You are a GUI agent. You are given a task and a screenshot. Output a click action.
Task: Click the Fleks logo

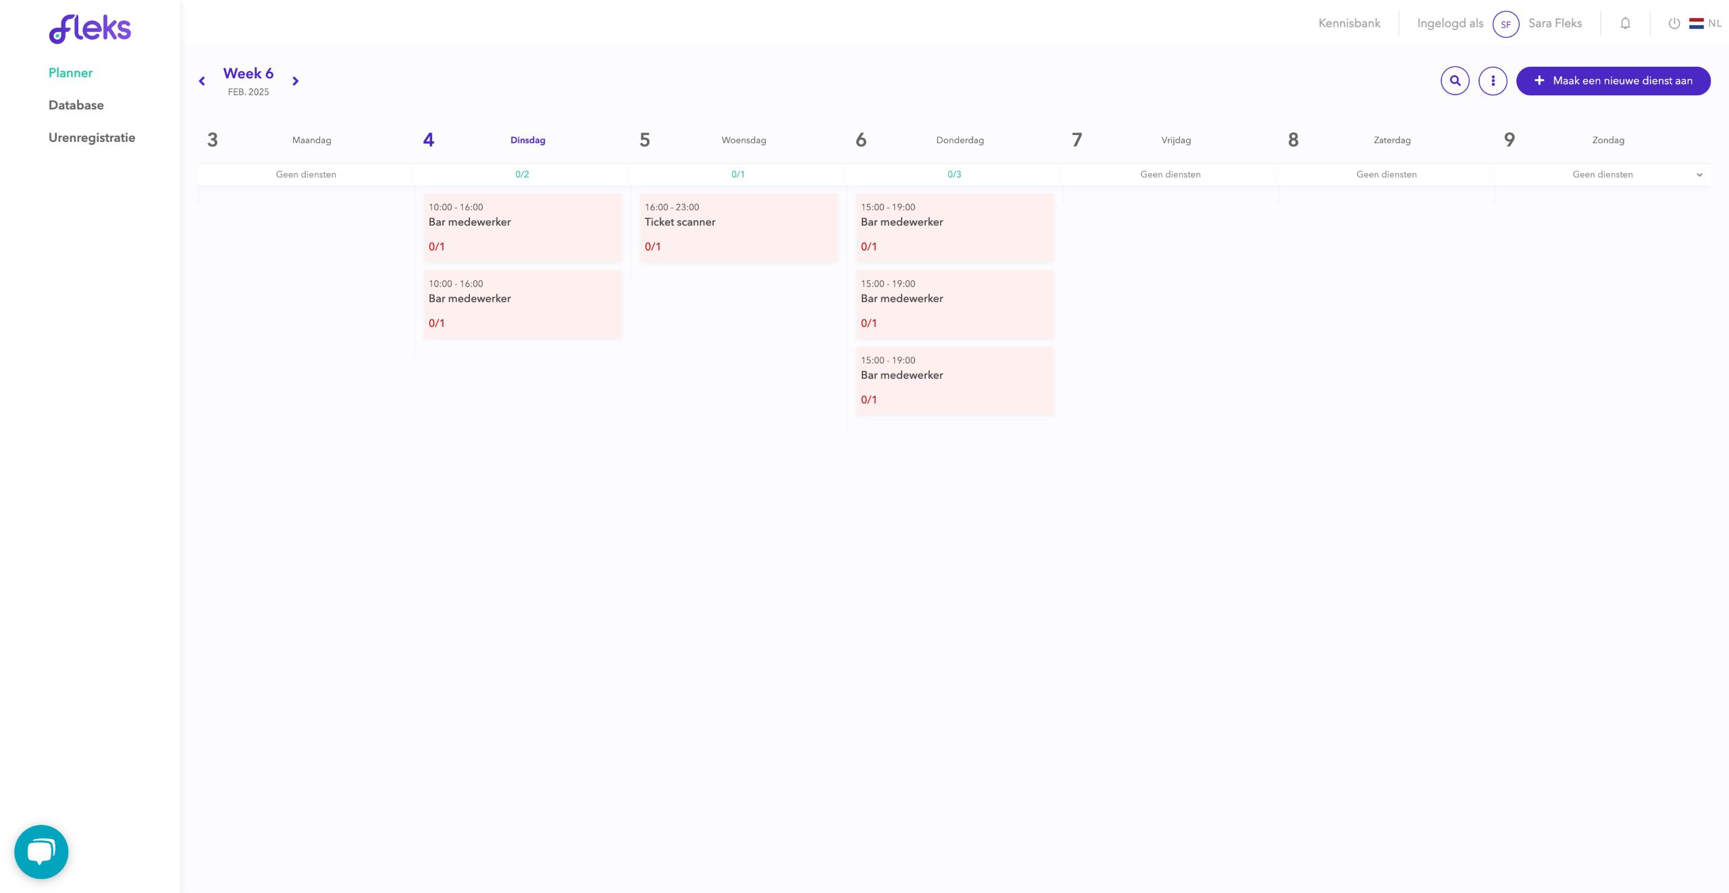tap(90, 29)
